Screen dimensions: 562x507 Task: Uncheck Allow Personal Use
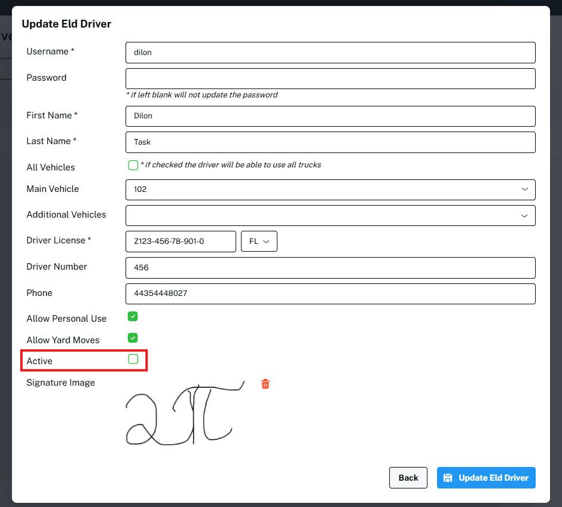(133, 316)
